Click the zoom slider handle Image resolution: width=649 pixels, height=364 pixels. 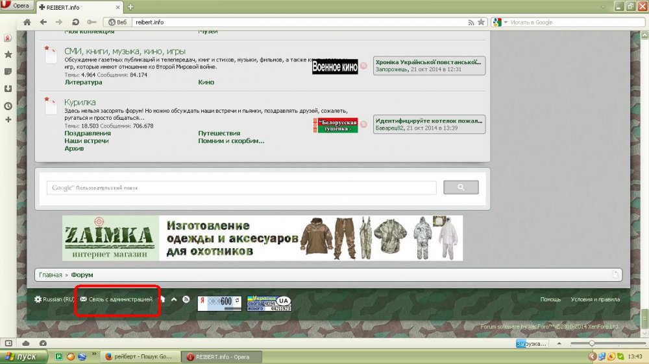[592, 343]
